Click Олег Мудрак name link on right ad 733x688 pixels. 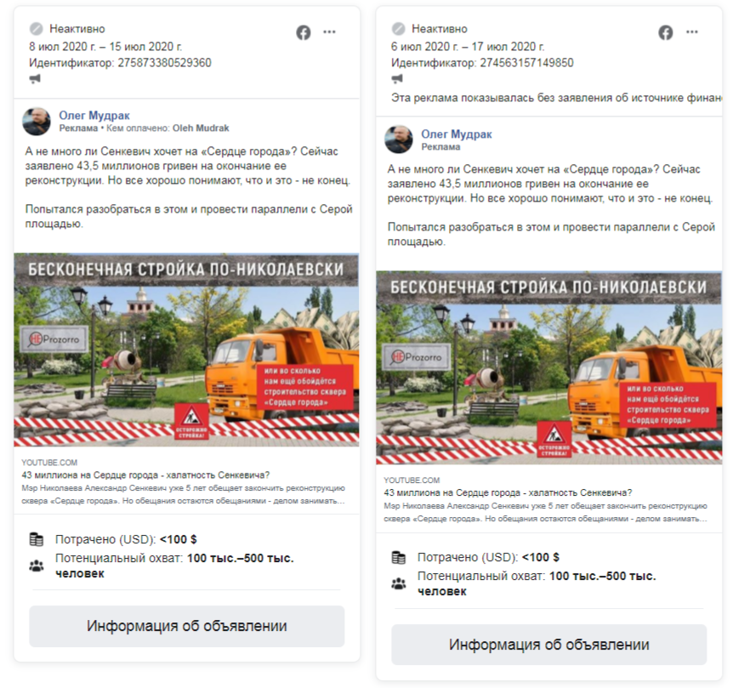(457, 134)
